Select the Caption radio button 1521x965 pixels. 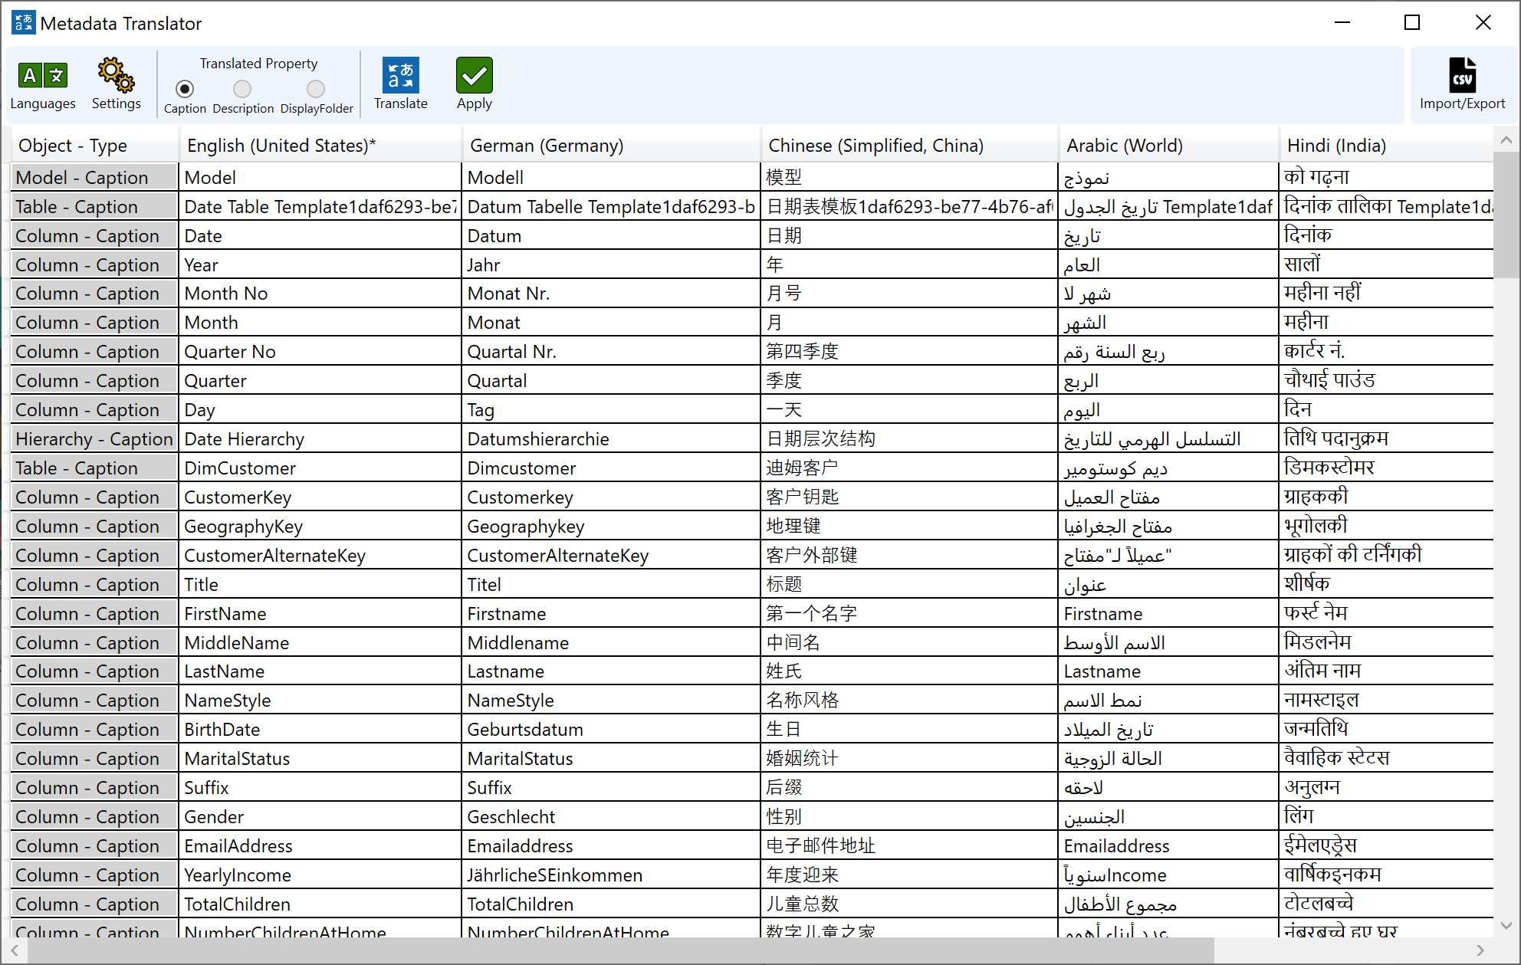pos(185,89)
